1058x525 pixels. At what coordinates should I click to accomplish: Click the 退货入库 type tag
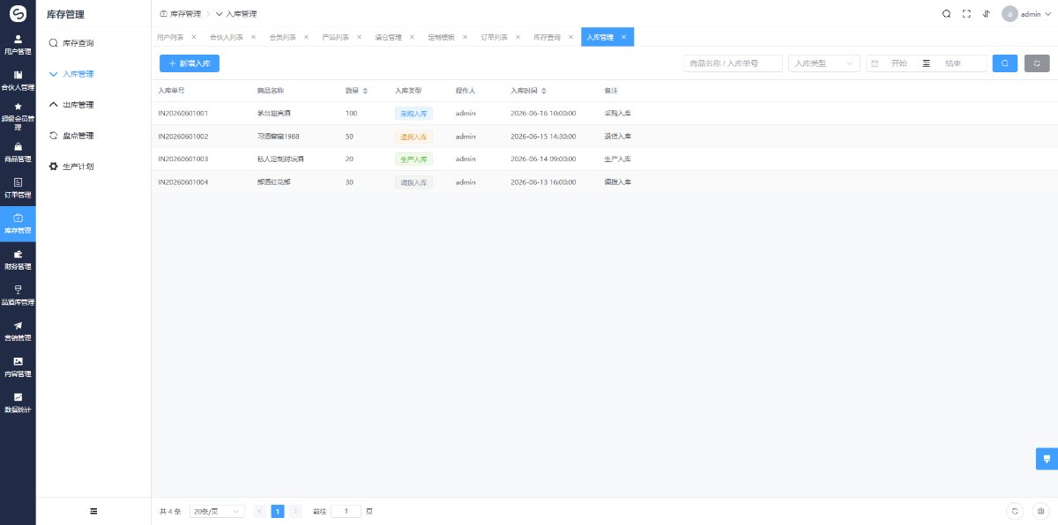[414, 137]
